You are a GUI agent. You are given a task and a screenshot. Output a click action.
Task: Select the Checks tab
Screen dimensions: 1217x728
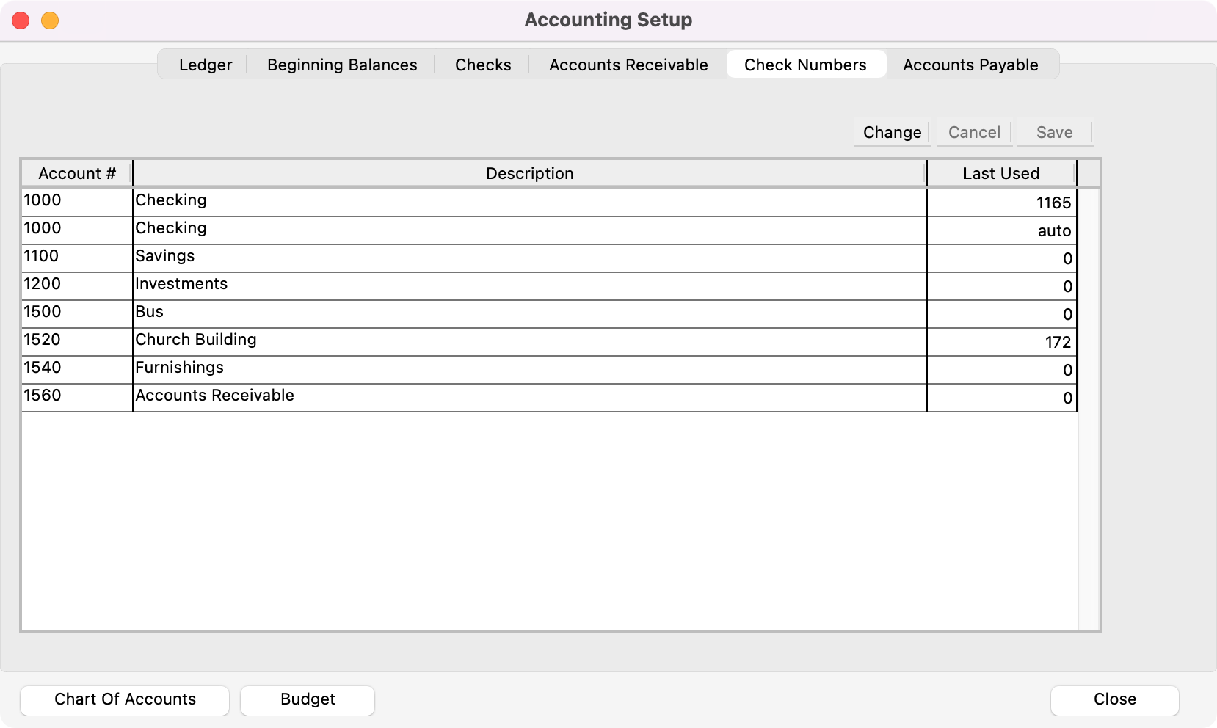click(483, 65)
